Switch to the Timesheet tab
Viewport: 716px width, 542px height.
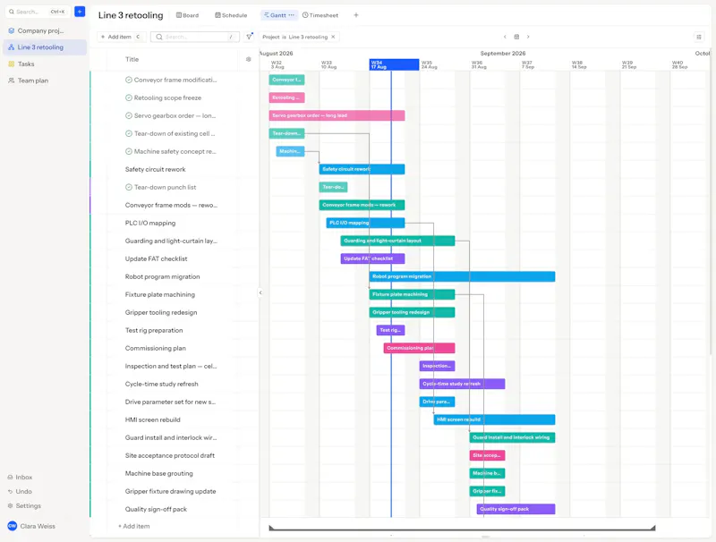[320, 15]
